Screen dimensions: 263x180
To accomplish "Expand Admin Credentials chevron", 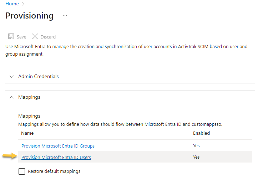I will [12, 77].
